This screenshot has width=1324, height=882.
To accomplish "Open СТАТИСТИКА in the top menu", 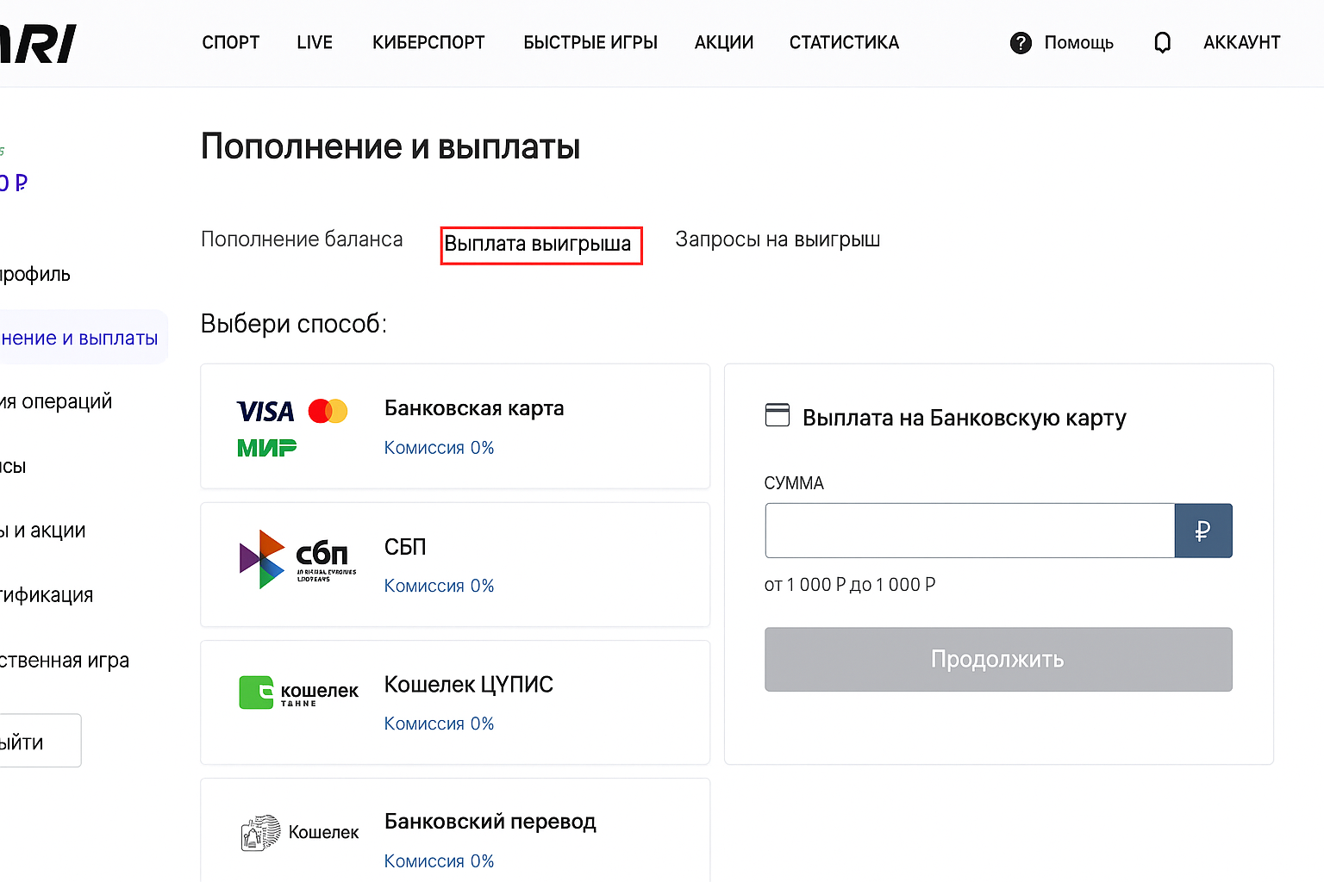I will point(844,43).
